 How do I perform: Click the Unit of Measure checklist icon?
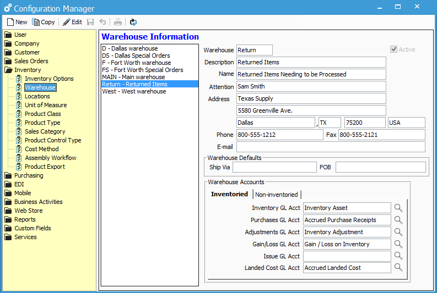tap(19, 105)
